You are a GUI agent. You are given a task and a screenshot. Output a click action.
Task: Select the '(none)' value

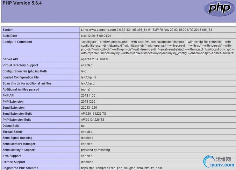86,89
